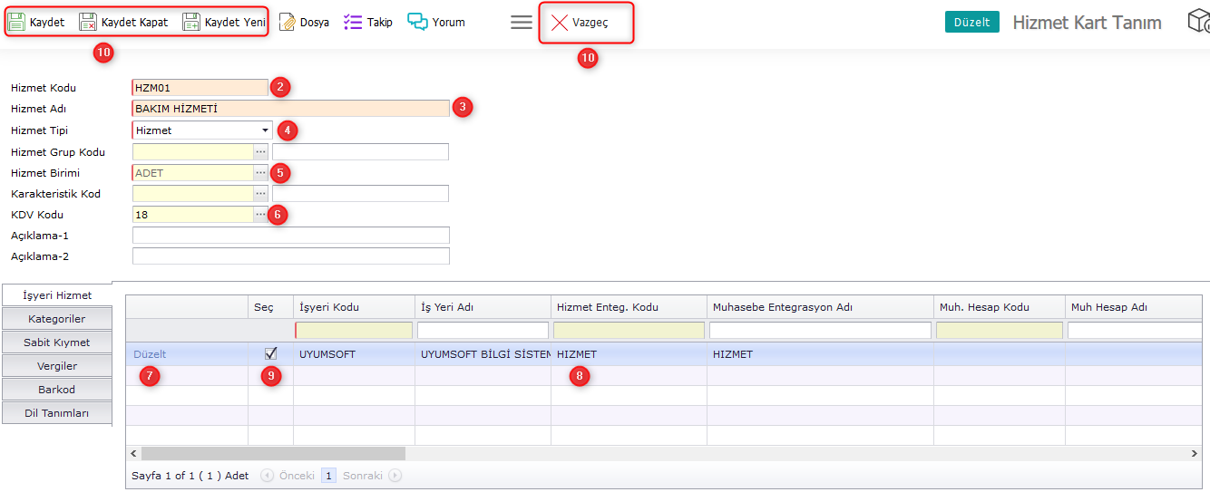
Task: Click the Kaydet Yeni save-and-new icon
Action: coord(191,22)
